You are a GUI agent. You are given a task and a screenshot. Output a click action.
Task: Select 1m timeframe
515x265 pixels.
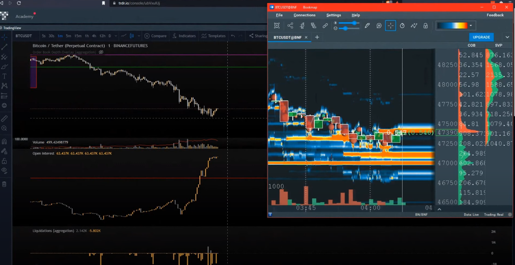[60, 36]
